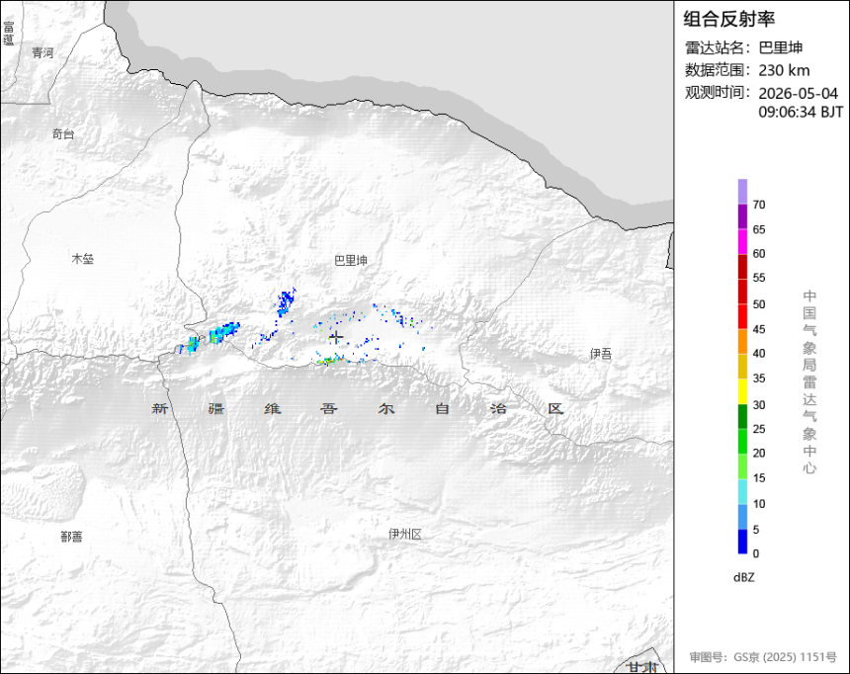The height and width of the screenshot is (674, 850).
Task: Click the blue radar echo north-west of station
Action: coord(285,302)
